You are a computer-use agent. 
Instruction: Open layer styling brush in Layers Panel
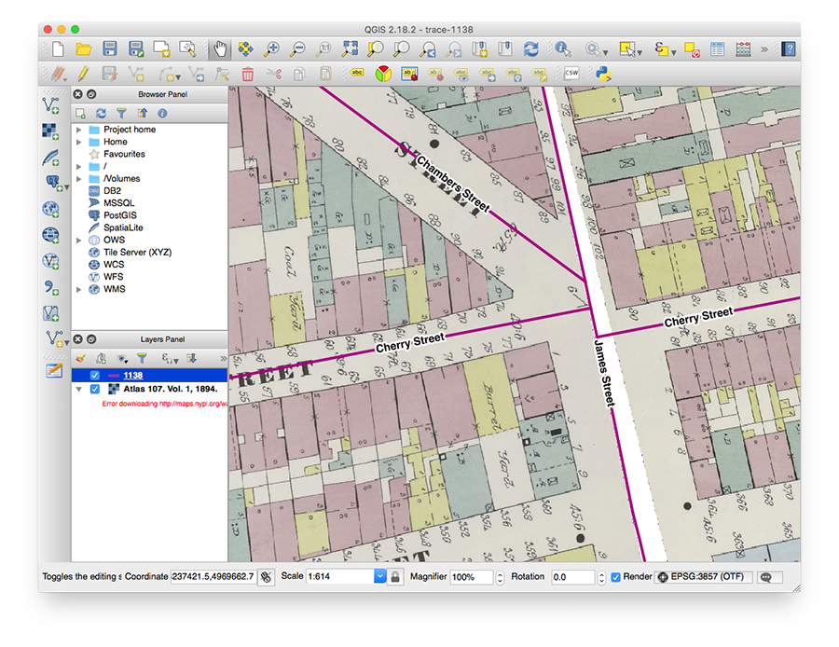point(81,358)
